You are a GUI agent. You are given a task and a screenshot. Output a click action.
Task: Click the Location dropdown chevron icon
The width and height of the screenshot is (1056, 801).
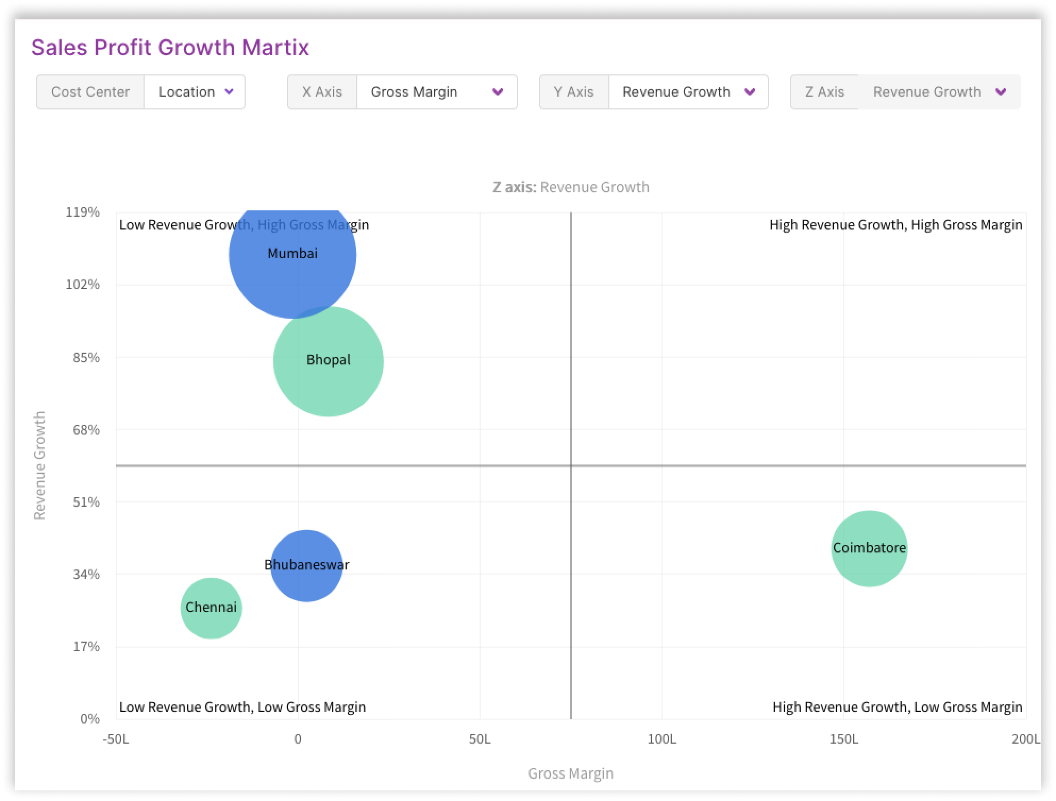229,91
